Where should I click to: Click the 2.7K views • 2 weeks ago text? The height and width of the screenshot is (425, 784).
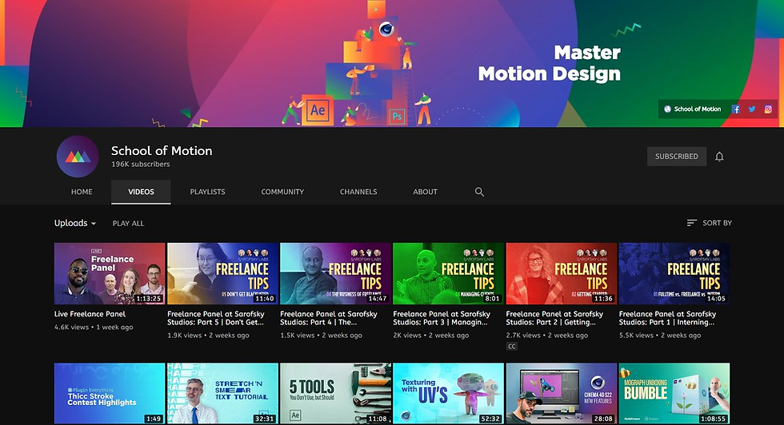click(547, 335)
